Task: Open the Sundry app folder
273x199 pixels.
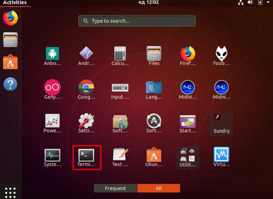Action: point(222,124)
